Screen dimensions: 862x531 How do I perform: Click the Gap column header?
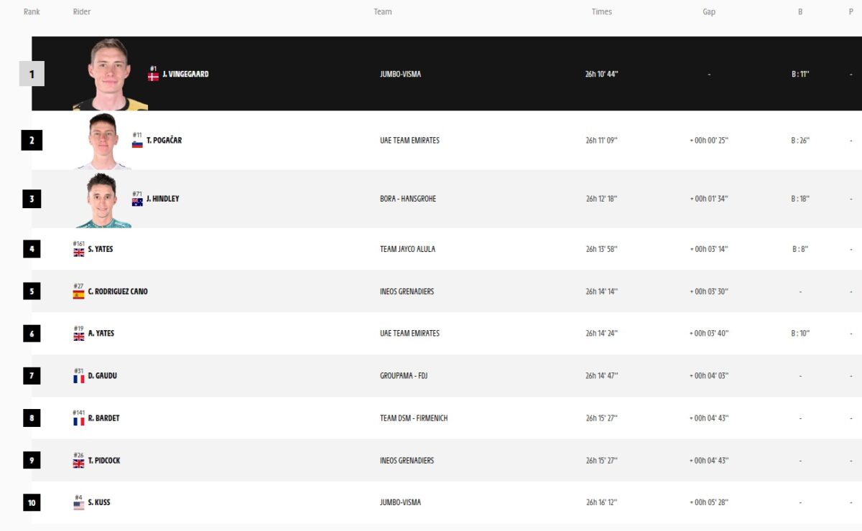(709, 12)
